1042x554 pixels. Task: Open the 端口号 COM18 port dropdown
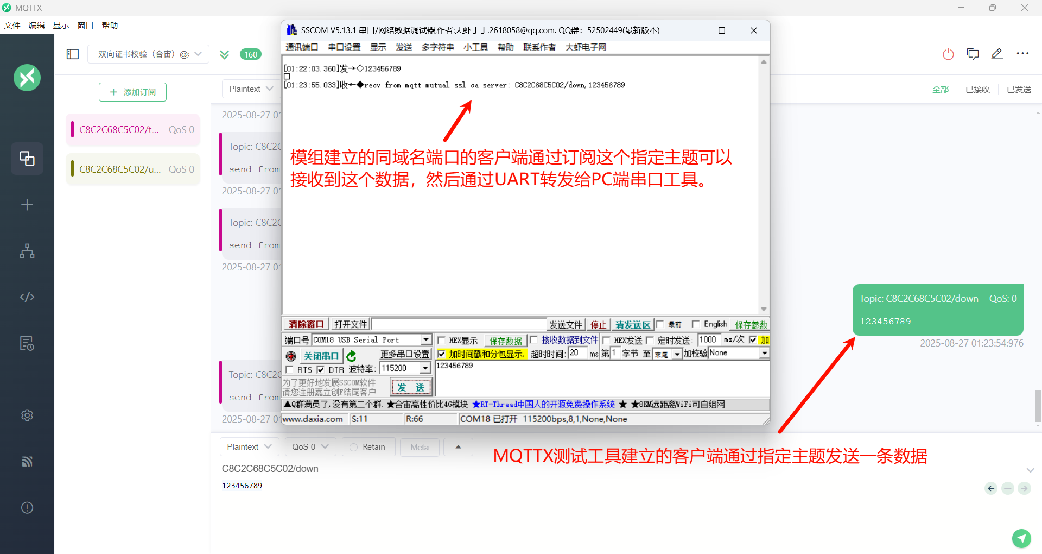[372, 340]
